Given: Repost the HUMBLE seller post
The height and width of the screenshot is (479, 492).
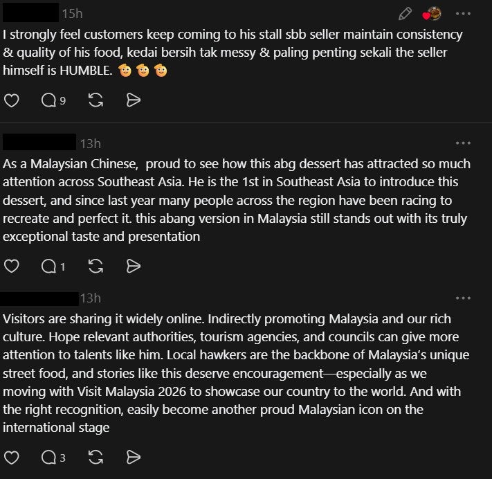Looking at the screenshot, I should [96, 100].
